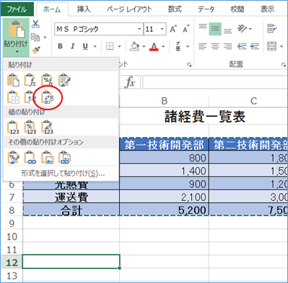The width and height of the screenshot is (288, 283).
Task: Choose paste Formulas and Number Formatting icon
Action: tap(47, 81)
